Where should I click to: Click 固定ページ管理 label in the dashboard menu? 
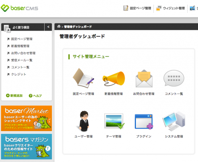pyautogui.click(x=83, y=94)
